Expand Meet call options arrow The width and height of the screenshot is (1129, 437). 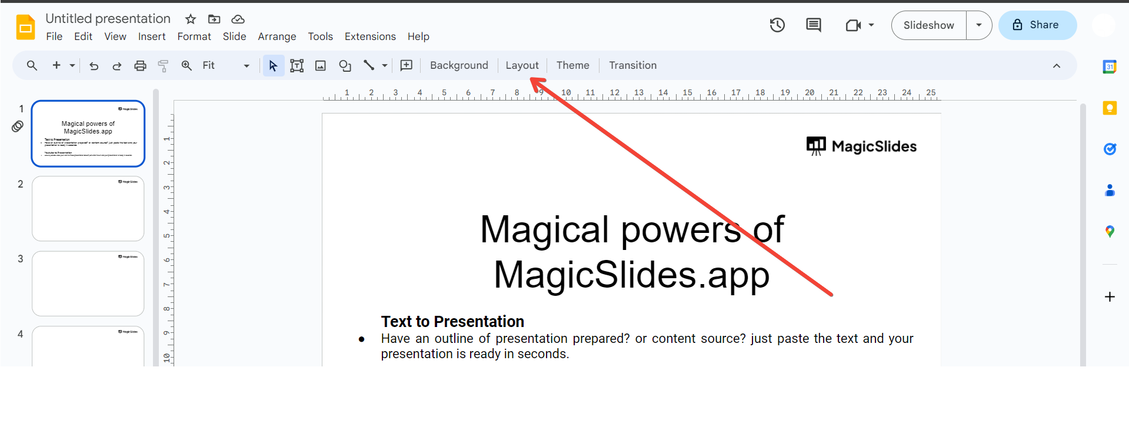(871, 25)
